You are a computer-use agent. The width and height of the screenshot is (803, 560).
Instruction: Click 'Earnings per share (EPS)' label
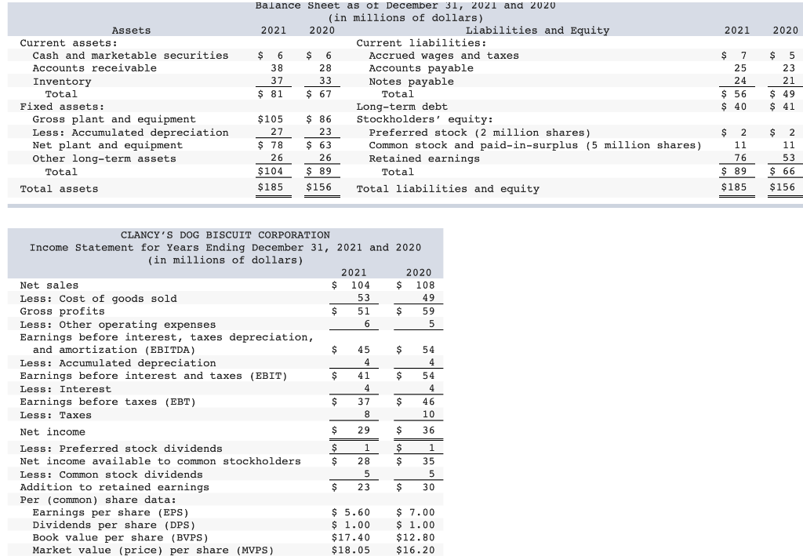click(x=111, y=513)
